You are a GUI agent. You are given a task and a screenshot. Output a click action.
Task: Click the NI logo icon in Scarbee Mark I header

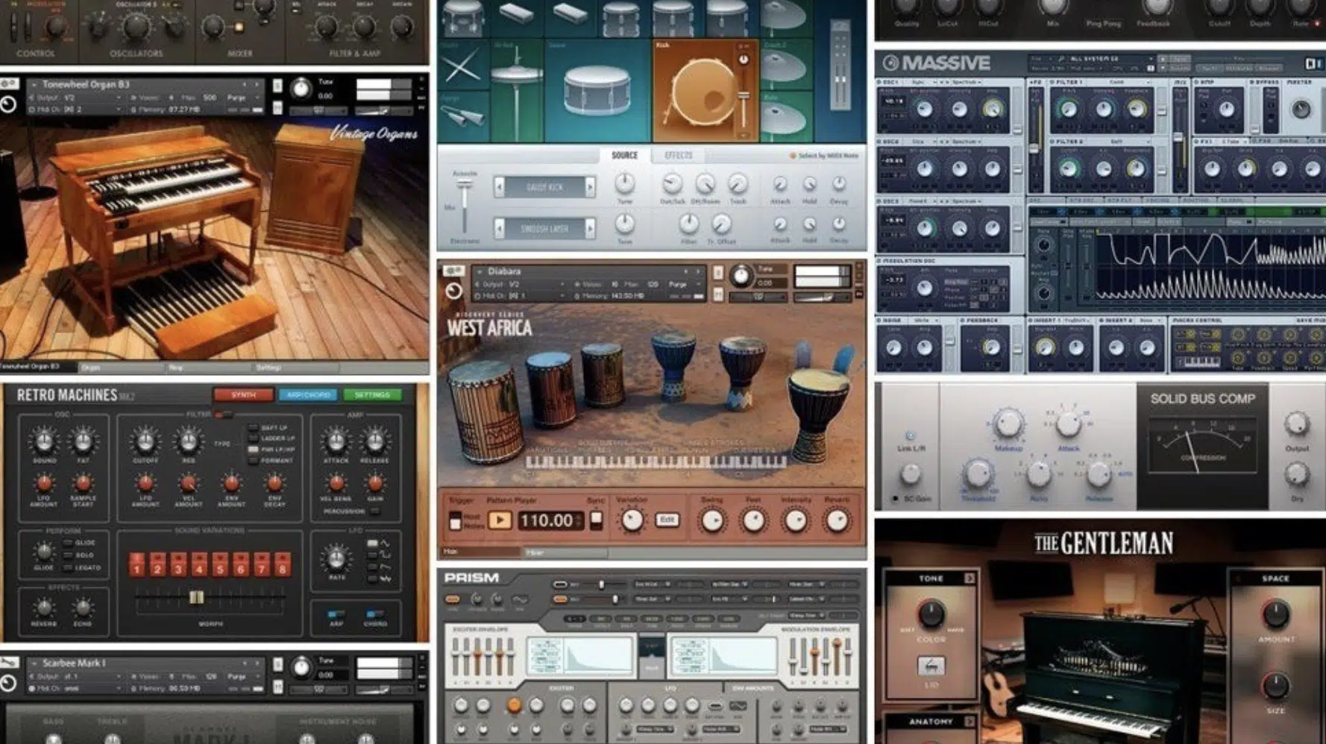[x=8, y=683]
